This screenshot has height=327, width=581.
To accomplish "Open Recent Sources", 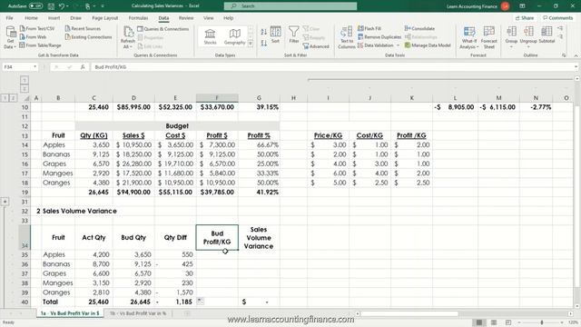I will pyautogui.click(x=83, y=28).
